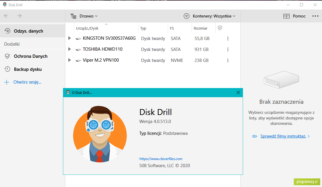This screenshot has height=187, width=322.
Task: Sort by Rozmiar column header
Action: point(203,28)
